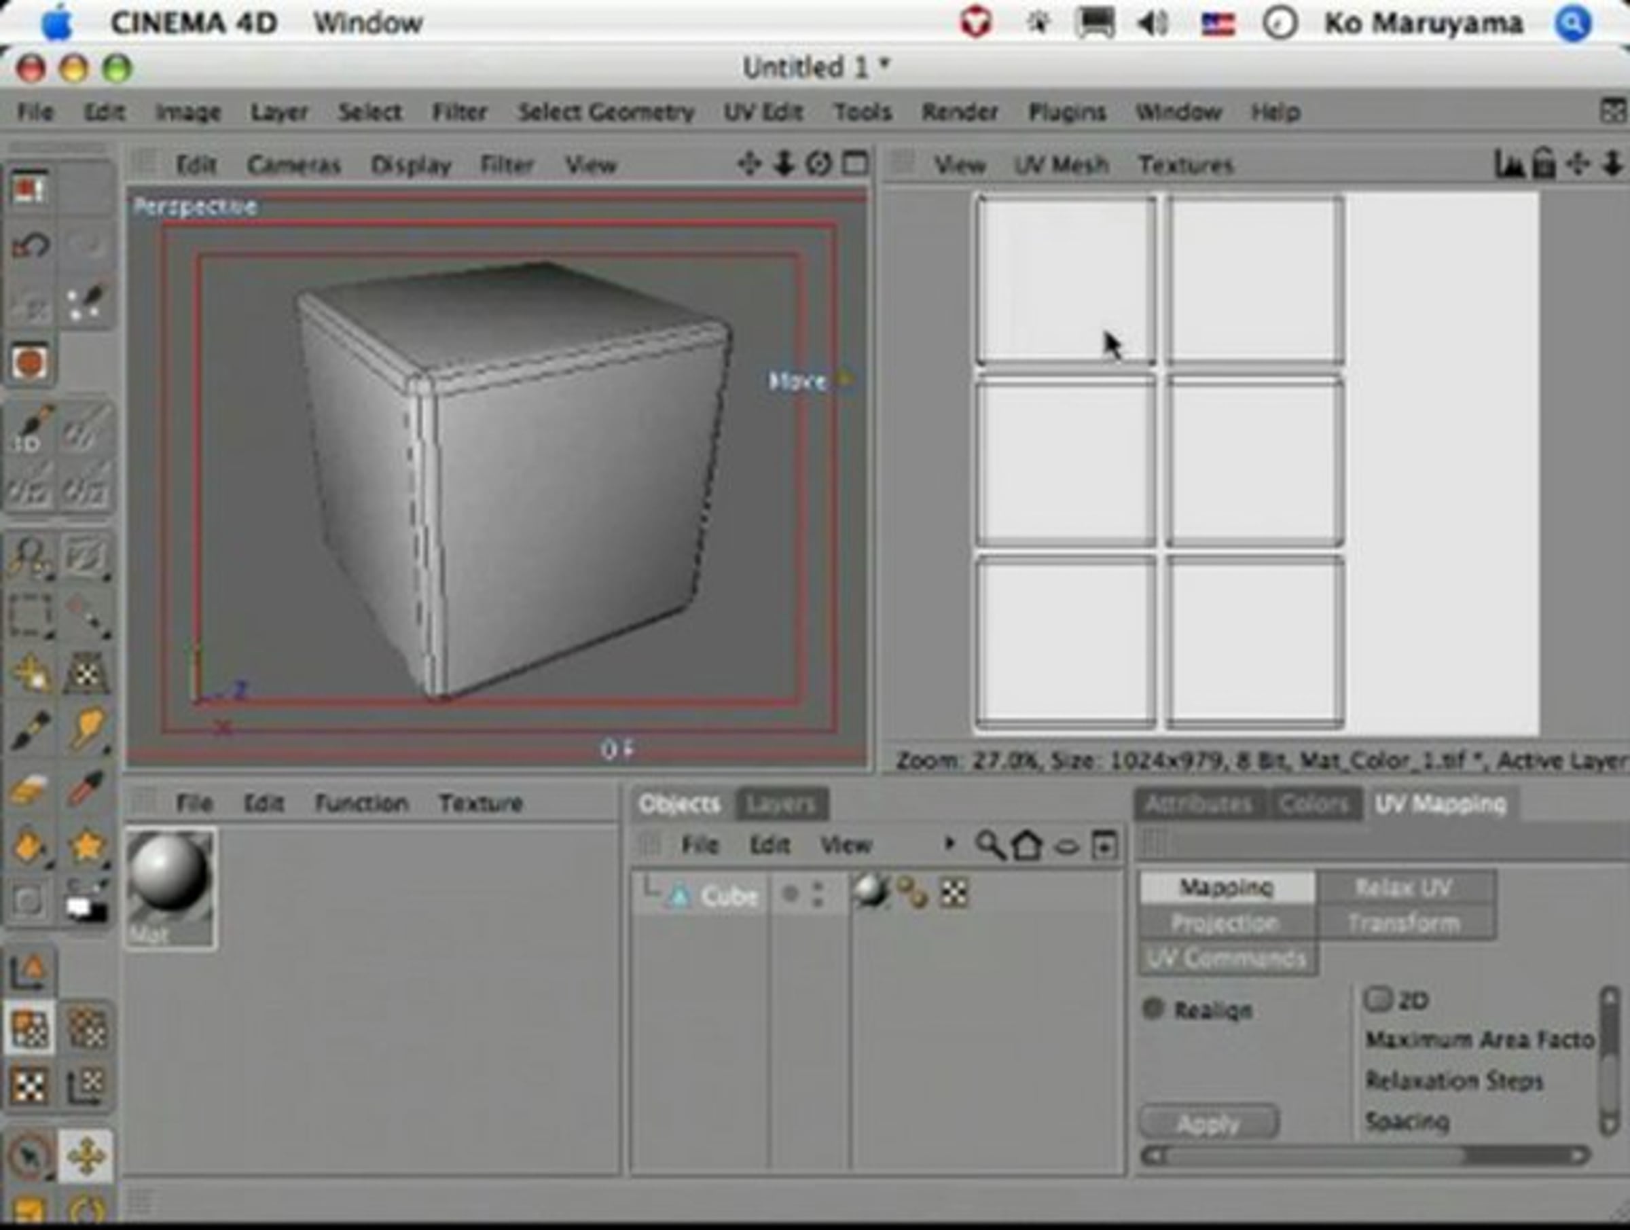Expand the arrow beside View in Objects panel

click(x=949, y=844)
